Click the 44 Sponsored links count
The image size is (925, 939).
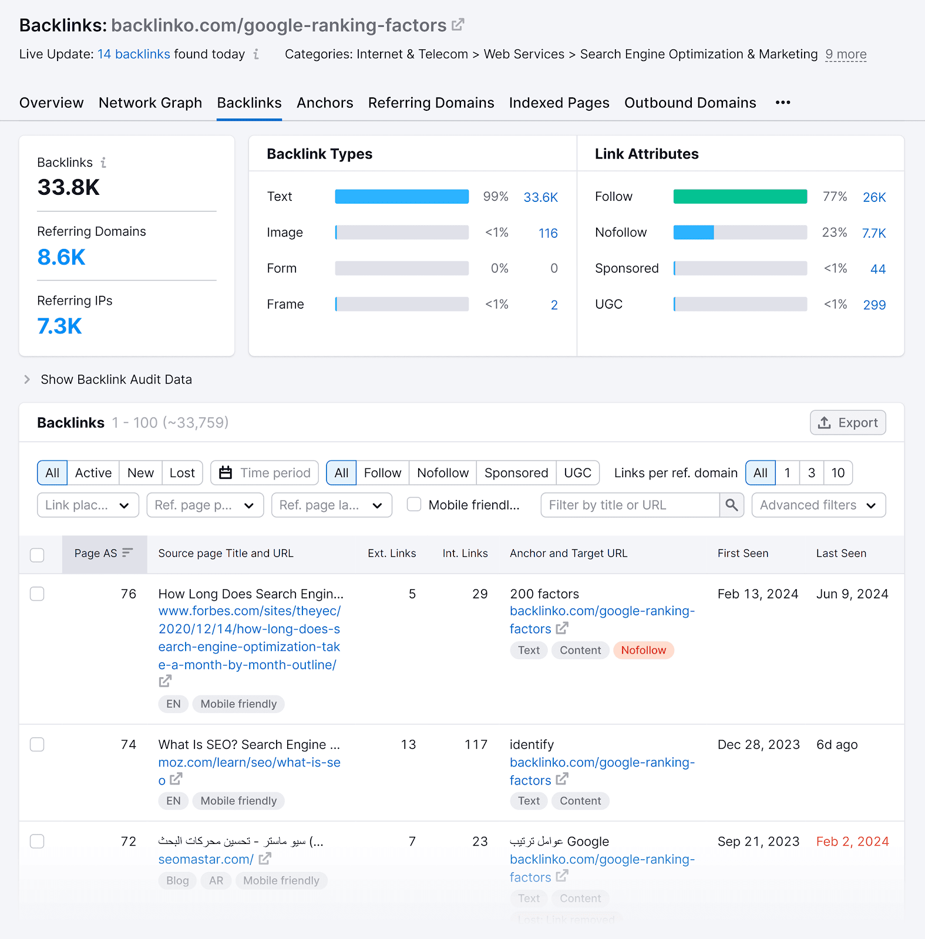[x=878, y=269]
